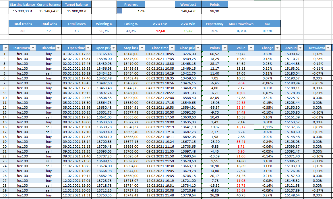Select trade number cell 20
333x199 pixels.
[5, 147]
